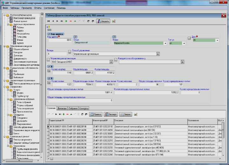229x165 pixels.
Task: Open the Отчеты menu
Action: point(38,7)
